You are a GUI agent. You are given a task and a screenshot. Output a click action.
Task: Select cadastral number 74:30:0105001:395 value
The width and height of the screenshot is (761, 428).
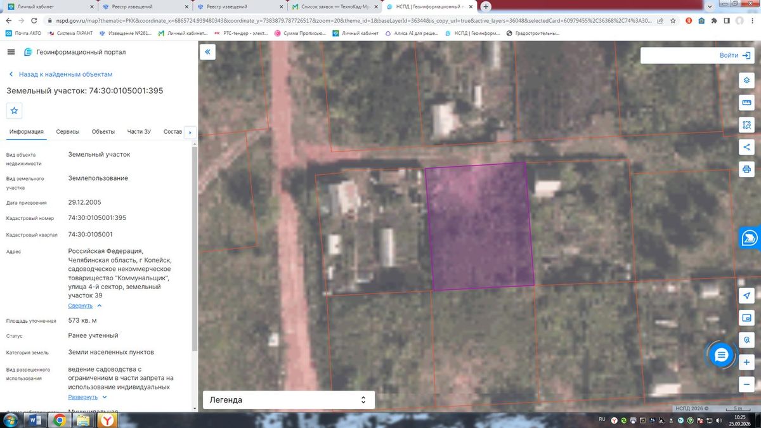tap(97, 217)
